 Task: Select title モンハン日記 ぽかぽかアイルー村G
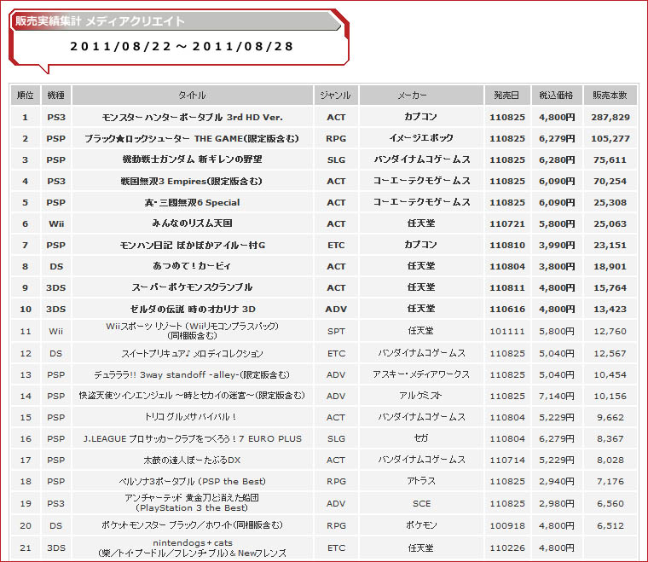[x=192, y=245]
